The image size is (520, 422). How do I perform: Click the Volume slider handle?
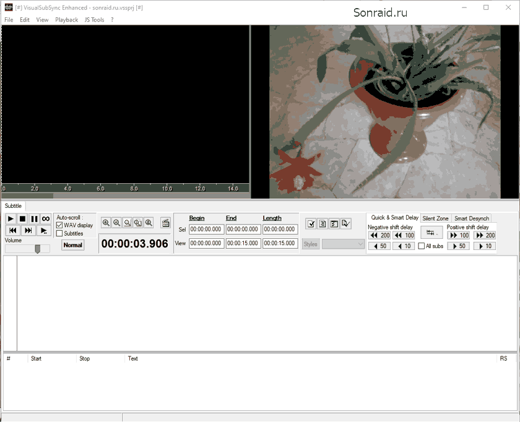(38, 249)
